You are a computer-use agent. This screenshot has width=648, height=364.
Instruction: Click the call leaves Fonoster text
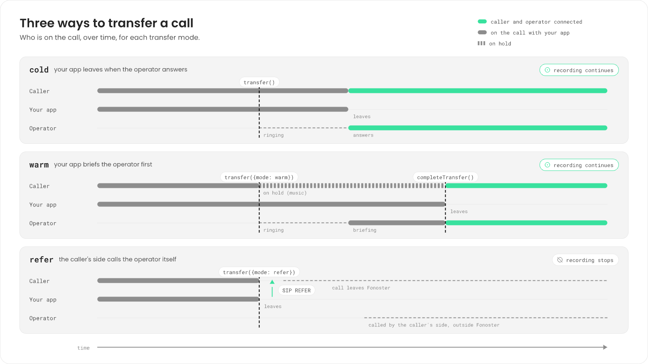point(361,288)
